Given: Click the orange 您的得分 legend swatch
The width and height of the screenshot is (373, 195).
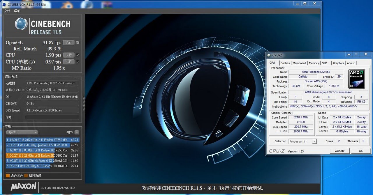Looking at the screenshot, I should click(8, 176).
